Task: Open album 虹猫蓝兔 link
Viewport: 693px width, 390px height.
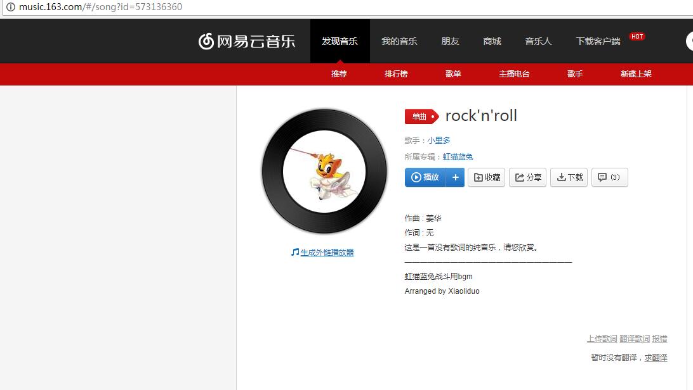Action: pos(458,156)
